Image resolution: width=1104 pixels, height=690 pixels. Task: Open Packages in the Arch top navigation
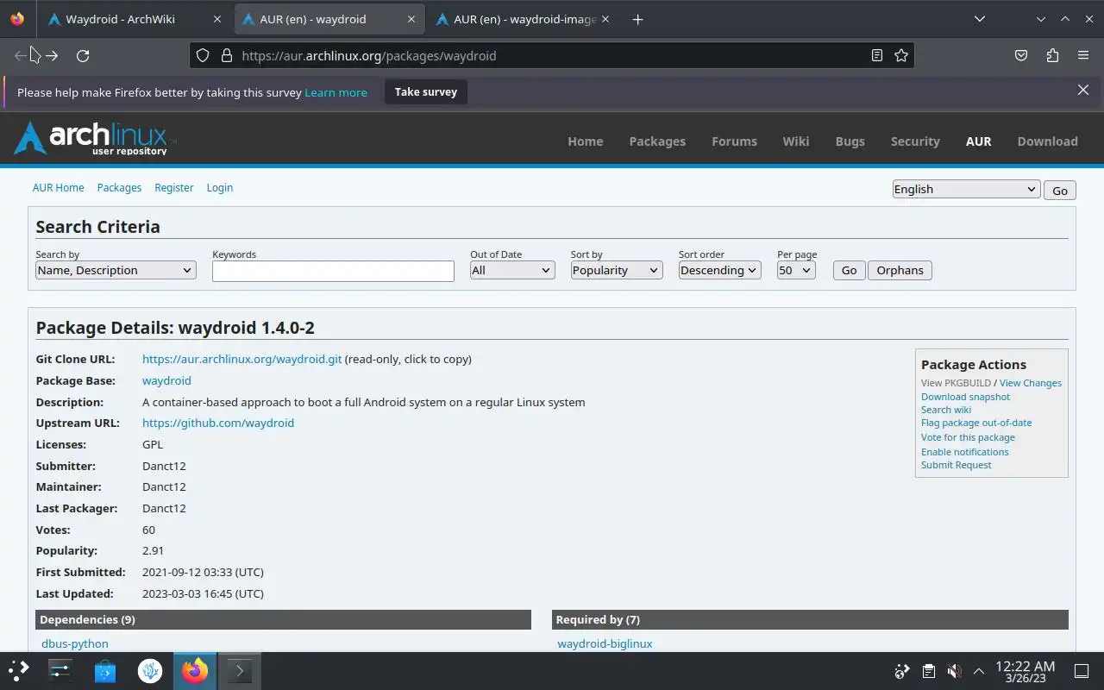[x=657, y=141]
